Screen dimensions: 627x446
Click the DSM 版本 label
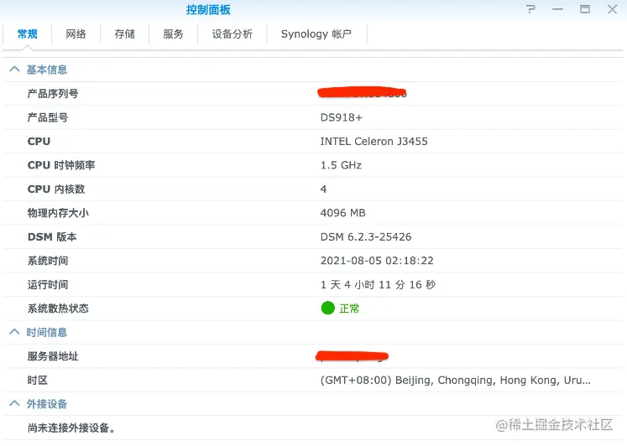coord(52,236)
